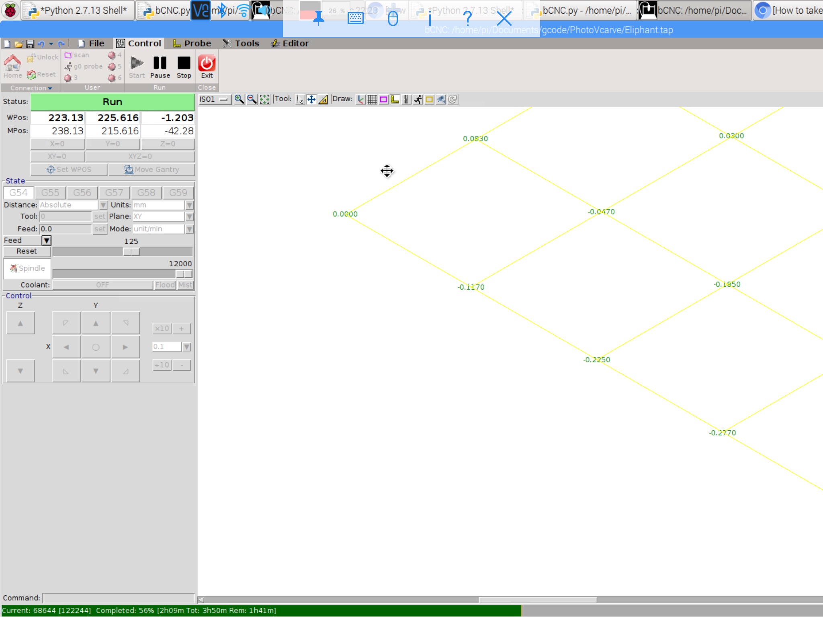Click the New file icon in quick toolbar

[7, 44]
